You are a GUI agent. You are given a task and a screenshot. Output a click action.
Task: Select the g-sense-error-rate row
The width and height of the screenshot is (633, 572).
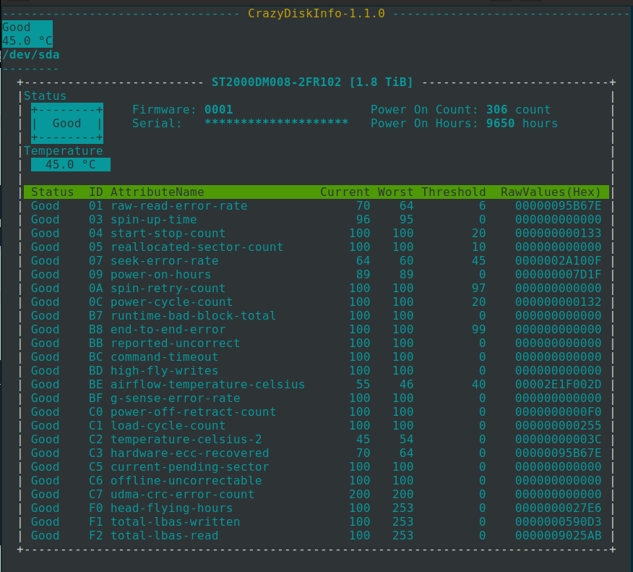click(316, 398)
